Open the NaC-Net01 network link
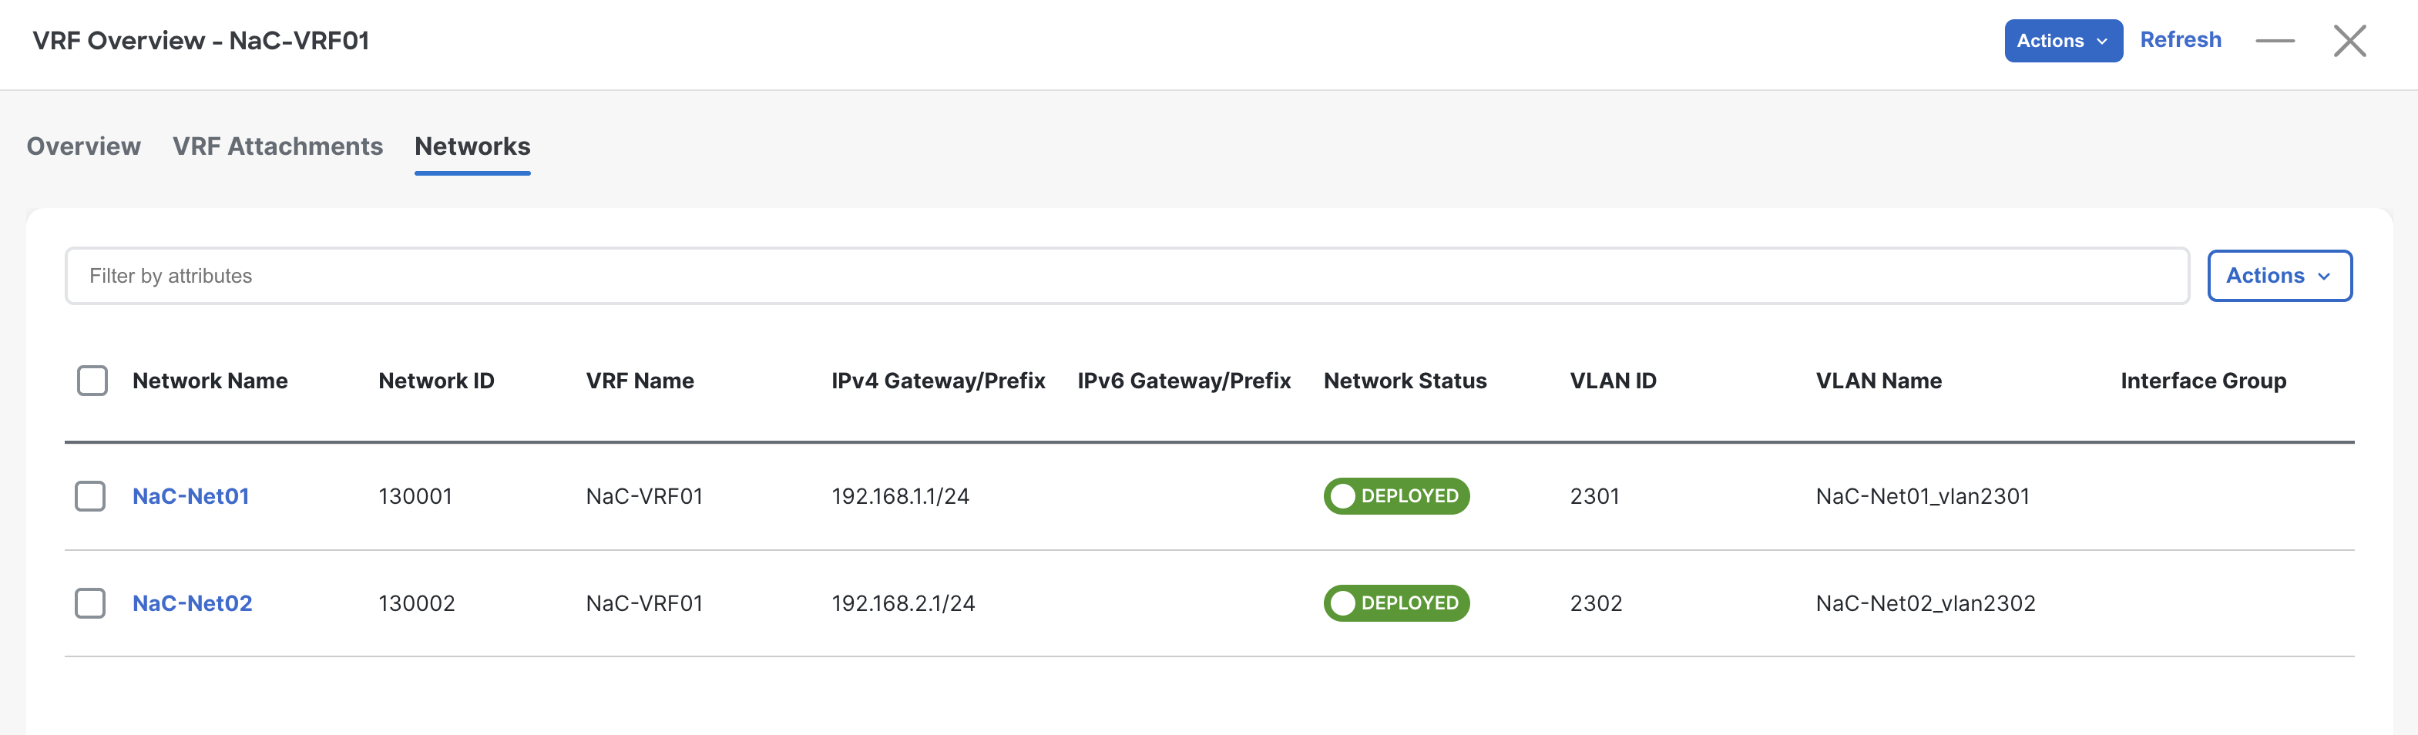 (x=190, y=497)
